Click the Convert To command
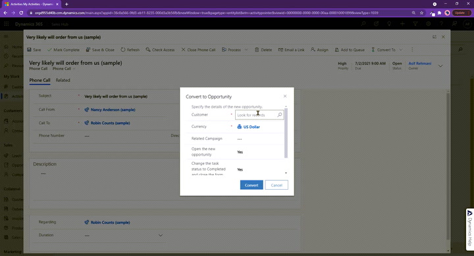Viewport: 474px width, 256px height. 383,50
